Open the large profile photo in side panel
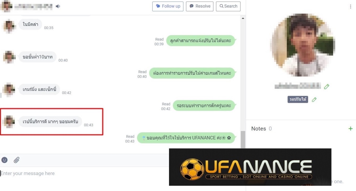The height and width of the screenshot is (191, 356). click(x=303, y=45)
